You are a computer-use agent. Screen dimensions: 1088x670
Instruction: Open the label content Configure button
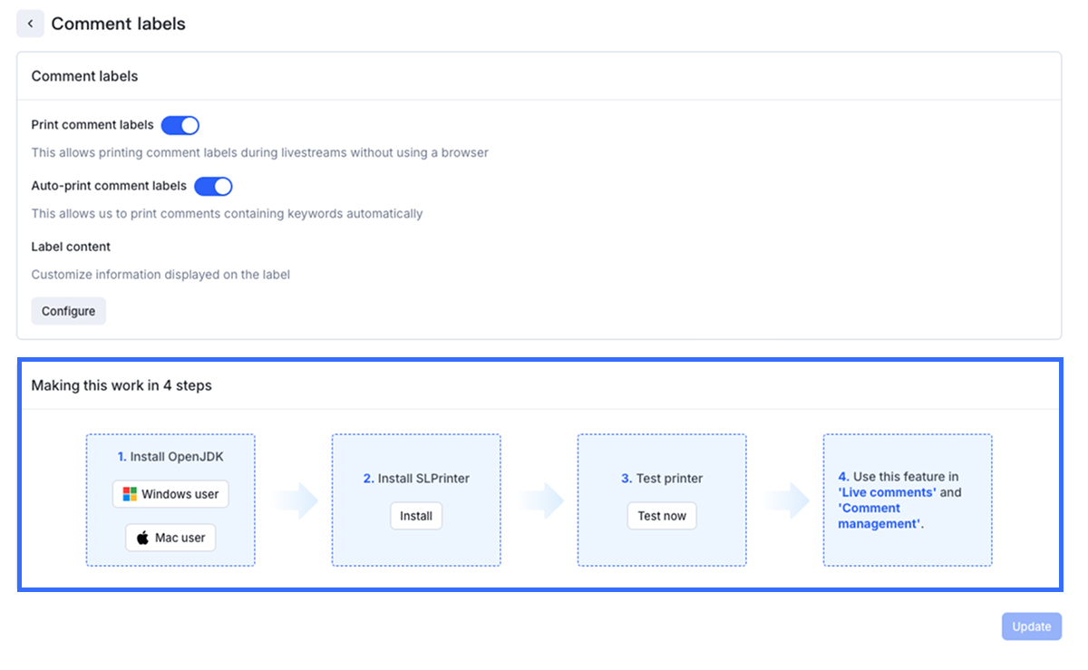tap(68, 311)
